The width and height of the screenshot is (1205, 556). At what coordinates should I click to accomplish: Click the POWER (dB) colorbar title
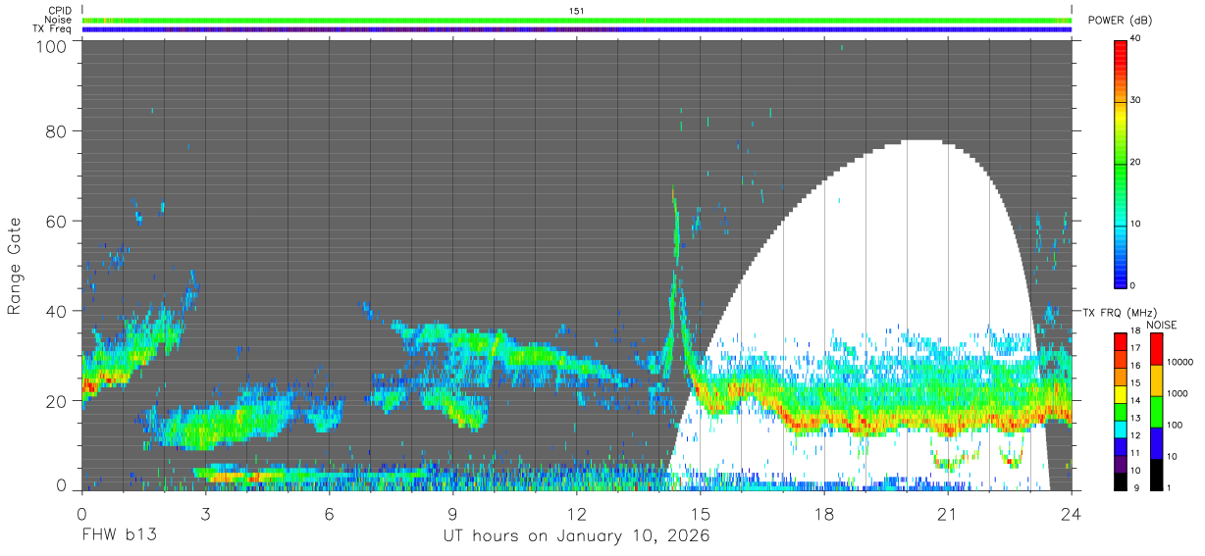point(1121,21)
